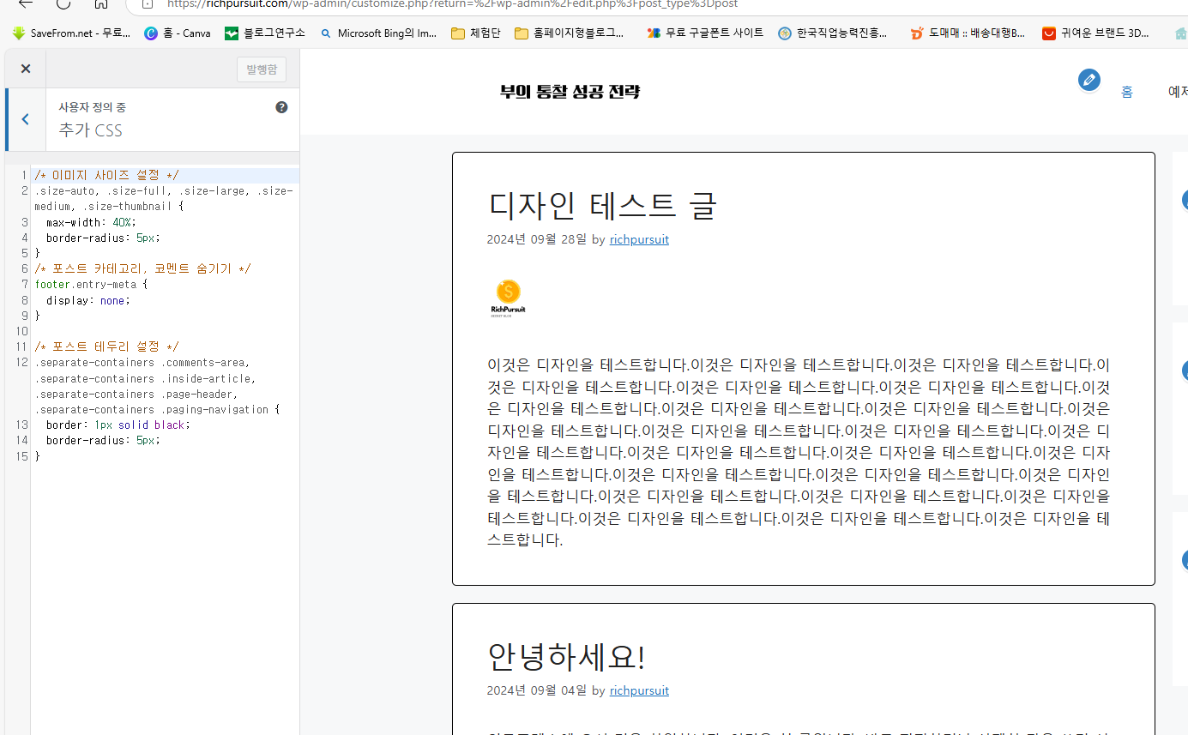Image resolution: width=1188 pixels, height=735 pixels.
Task: Click the footer.entry-meta selector line
Action: 91,284
